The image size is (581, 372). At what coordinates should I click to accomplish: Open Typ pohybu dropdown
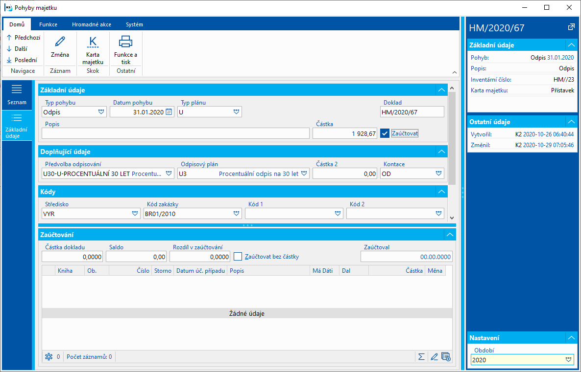[101, 112]
